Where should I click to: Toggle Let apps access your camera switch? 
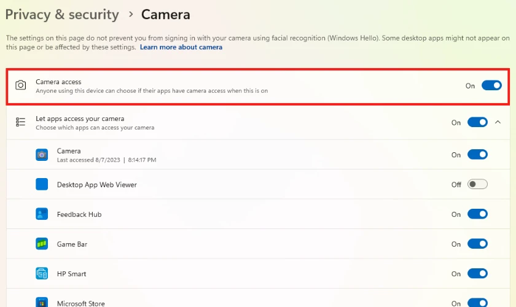pyautogui.click(x=477, y=122)
